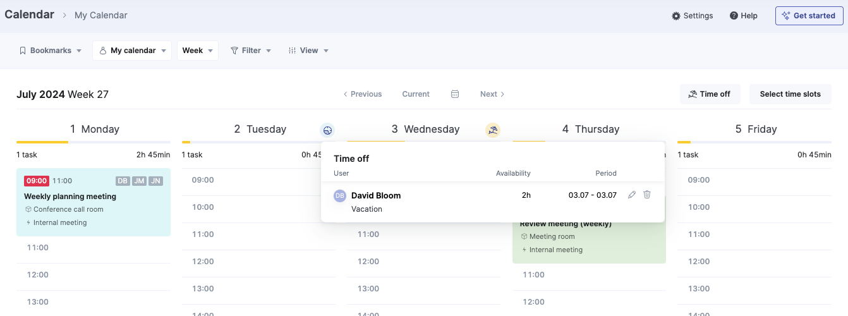The height and width of the screenshot is (316, 848).
Task: Expand the Bookmarks dropdown
Action: pos(51,51)
